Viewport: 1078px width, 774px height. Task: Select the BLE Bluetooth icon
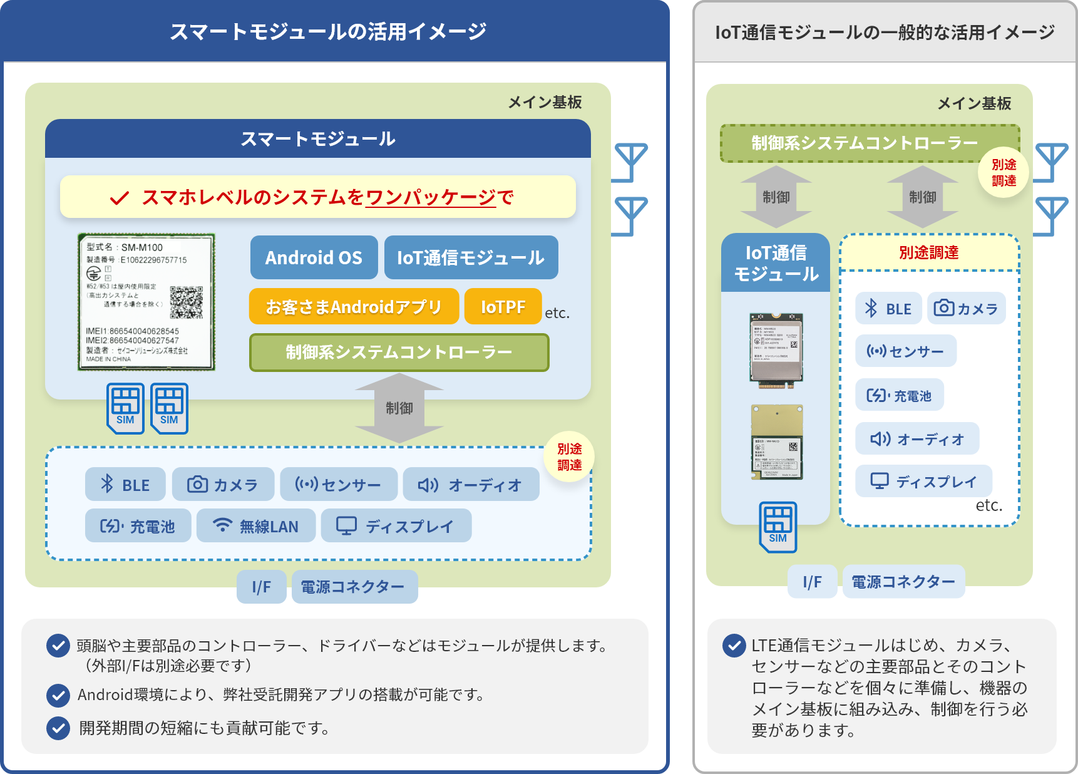[107, 484]
